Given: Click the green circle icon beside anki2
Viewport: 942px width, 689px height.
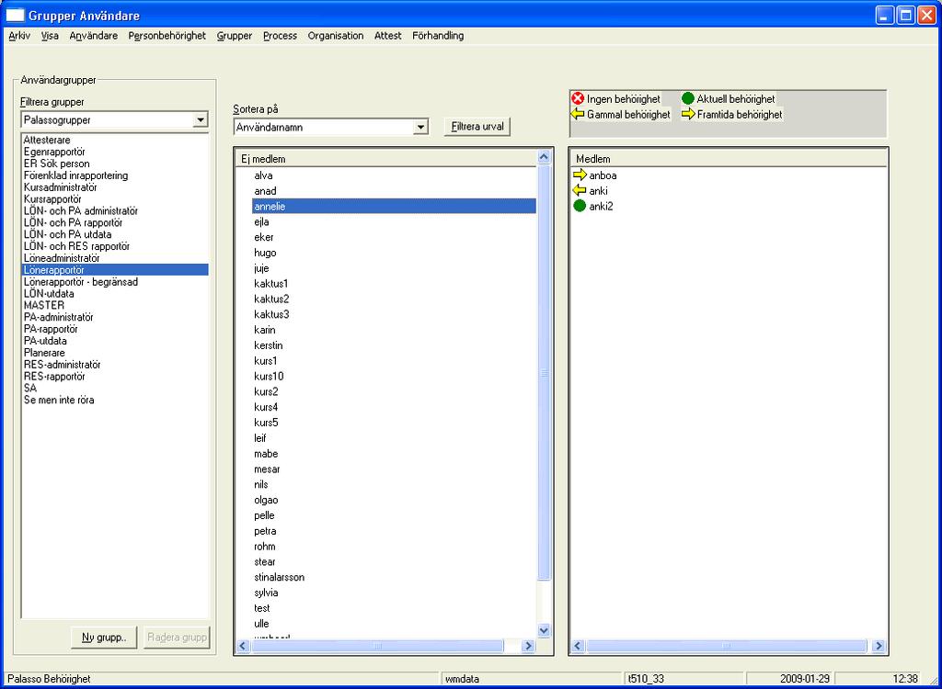Looking at the screenshot, I should (x=580, y=207).
